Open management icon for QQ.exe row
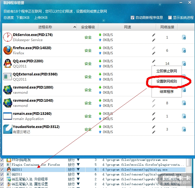Screen dimensions: 195x188 point(184,63)
